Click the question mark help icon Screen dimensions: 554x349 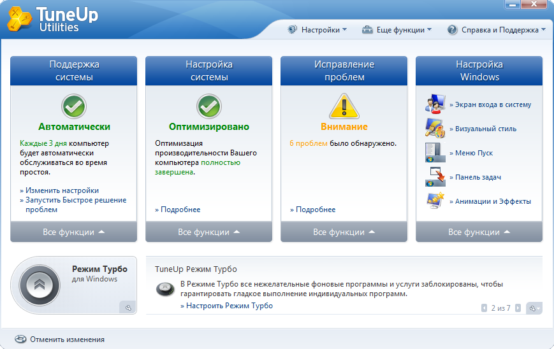click(x=452, y=30)
